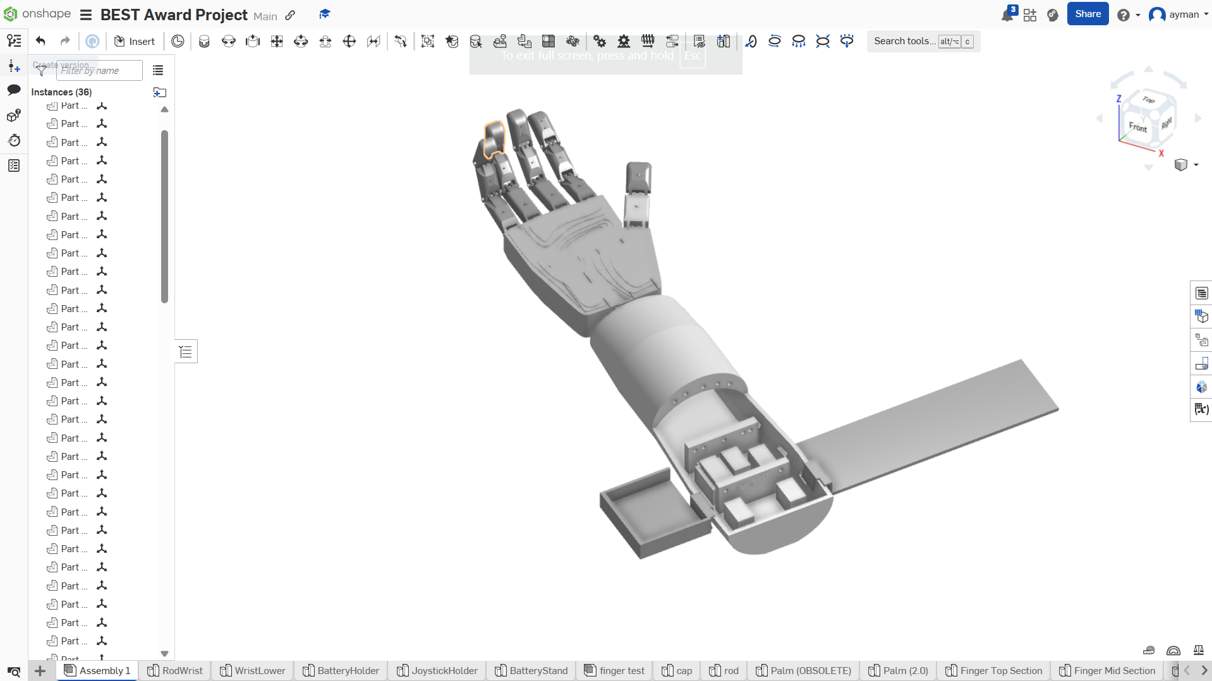
Task: Click the Filter by name field
Action: (99, 70)
